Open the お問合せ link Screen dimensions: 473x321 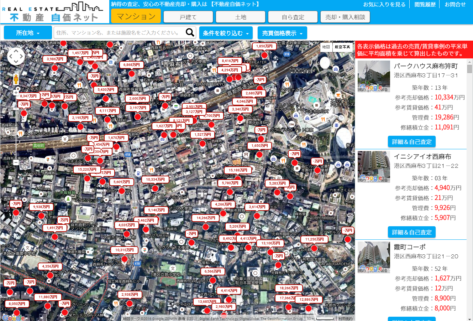[x=455, y=5]
